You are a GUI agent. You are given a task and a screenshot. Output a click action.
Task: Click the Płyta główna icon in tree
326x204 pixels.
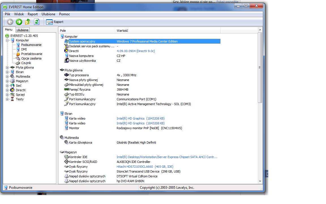[12, 67]
